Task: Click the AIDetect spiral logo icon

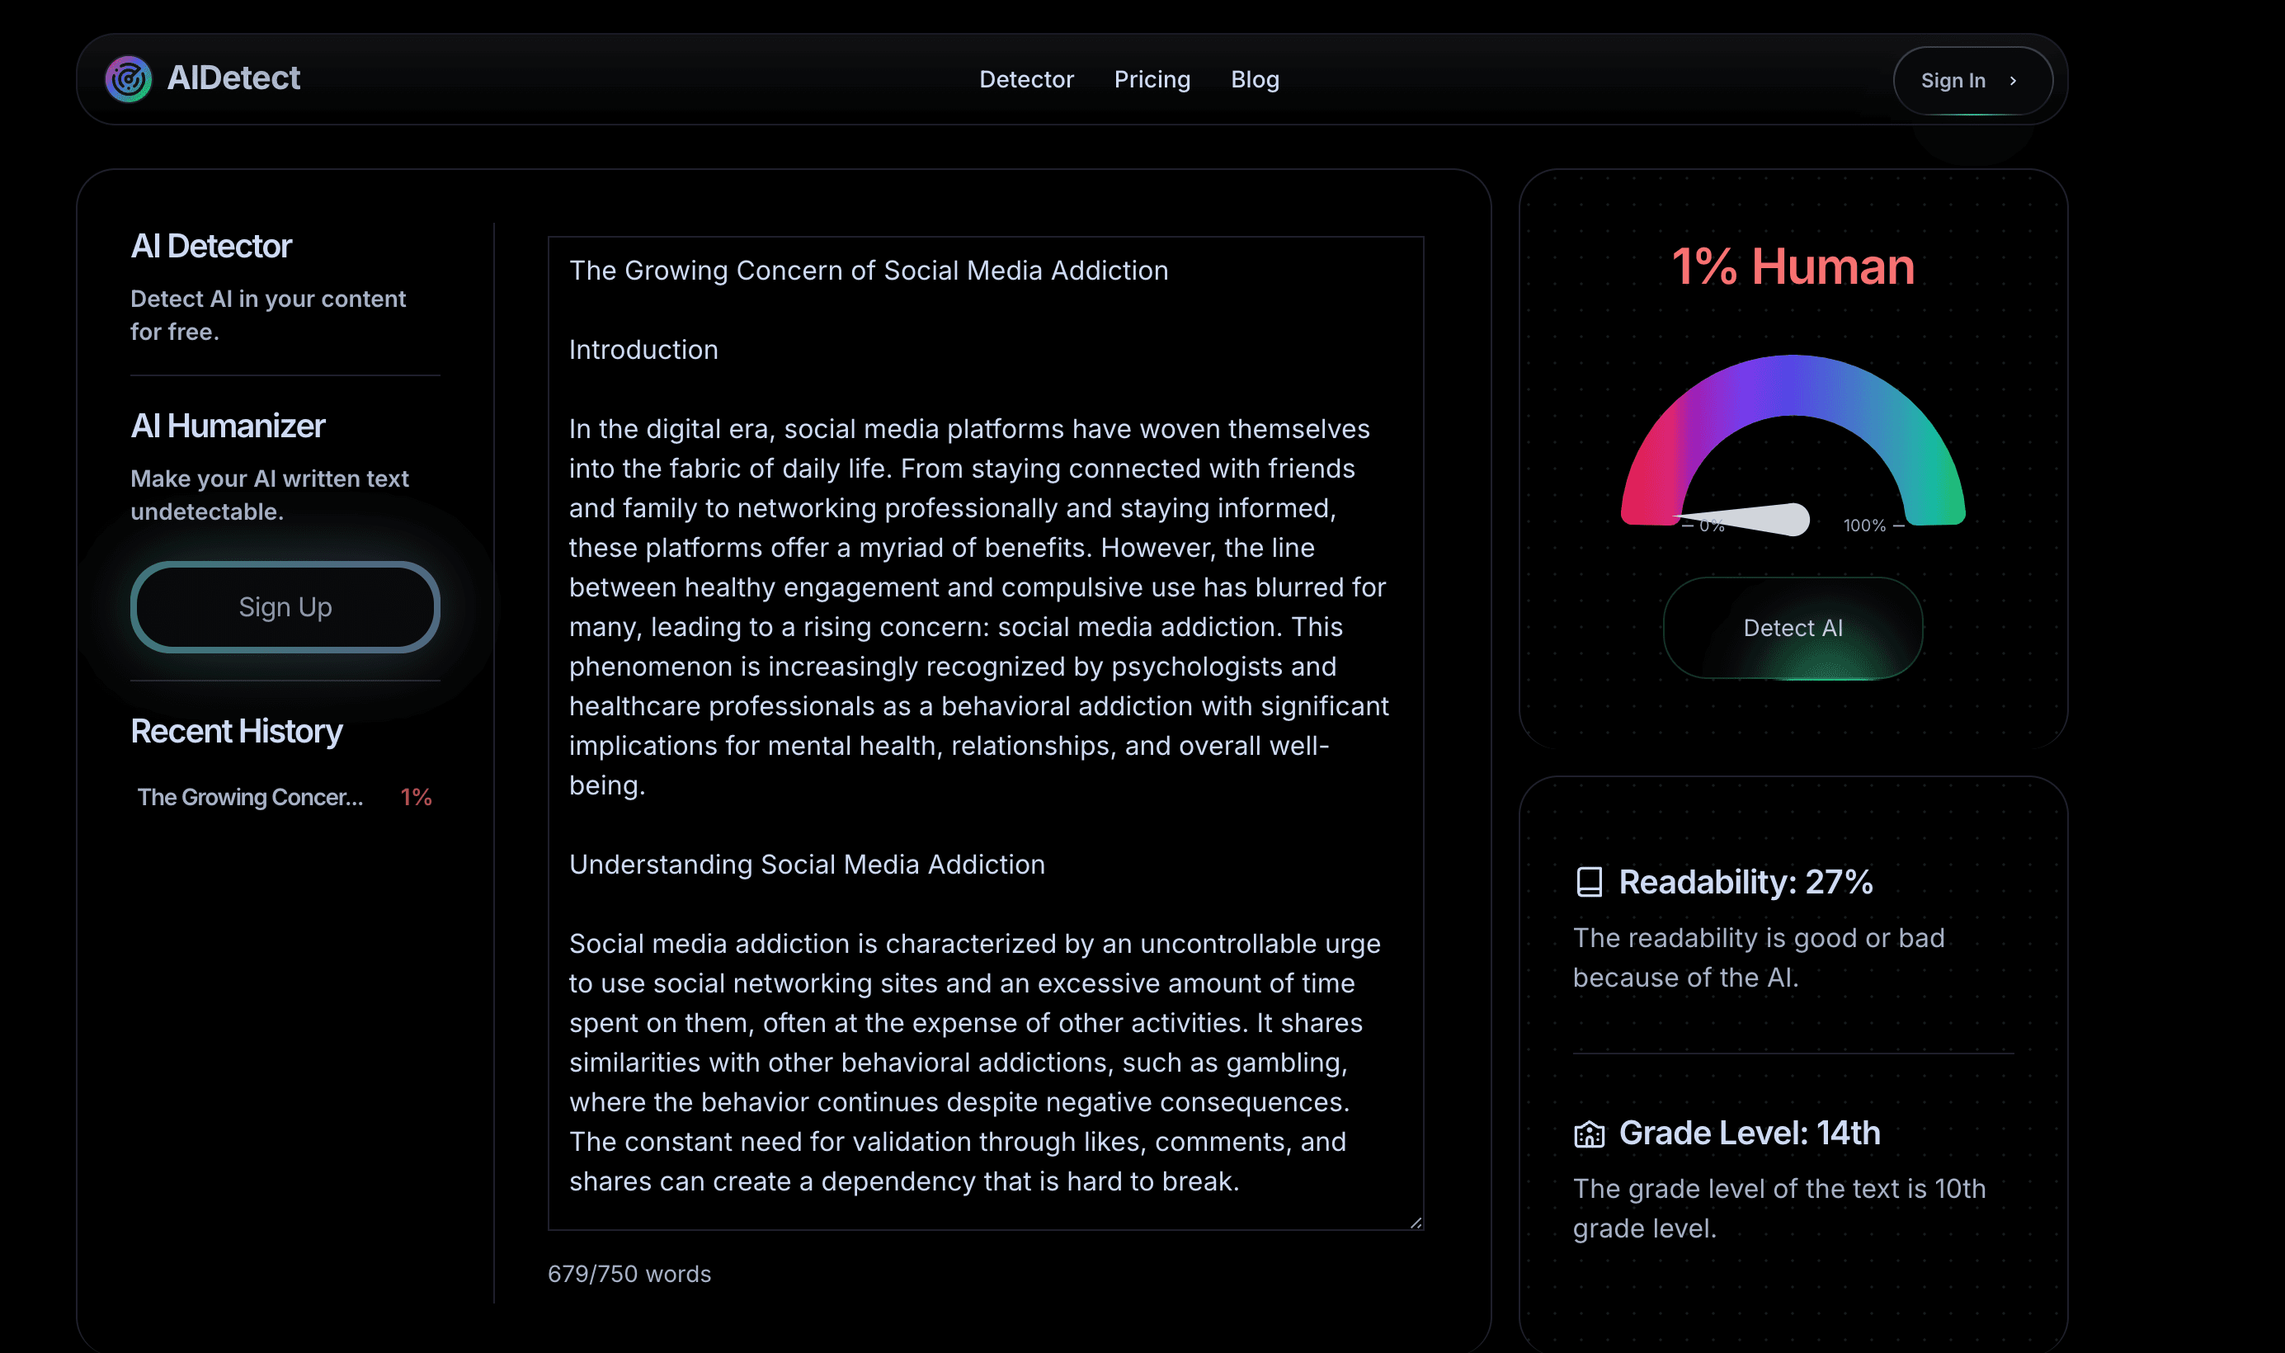Action: point(129,79)
